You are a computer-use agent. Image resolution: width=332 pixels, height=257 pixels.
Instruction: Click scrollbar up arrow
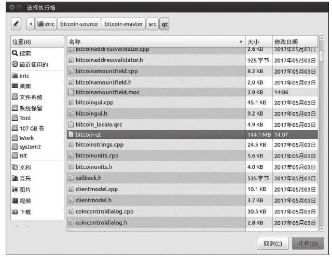point(322,38)
